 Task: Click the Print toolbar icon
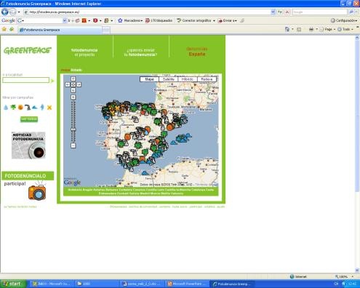pyautogui.click(x=311, y=29)
